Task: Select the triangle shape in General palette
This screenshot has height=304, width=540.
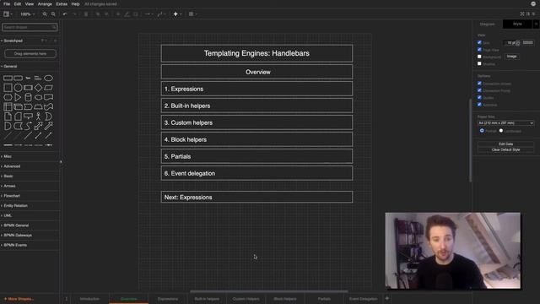Action: click(18, 97)
